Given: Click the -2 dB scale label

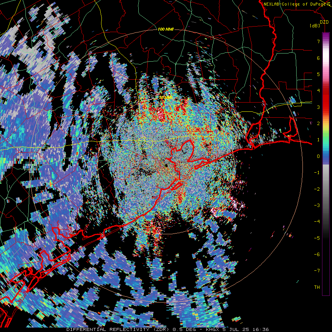Looking at the screenshot, I should (317, 189).
